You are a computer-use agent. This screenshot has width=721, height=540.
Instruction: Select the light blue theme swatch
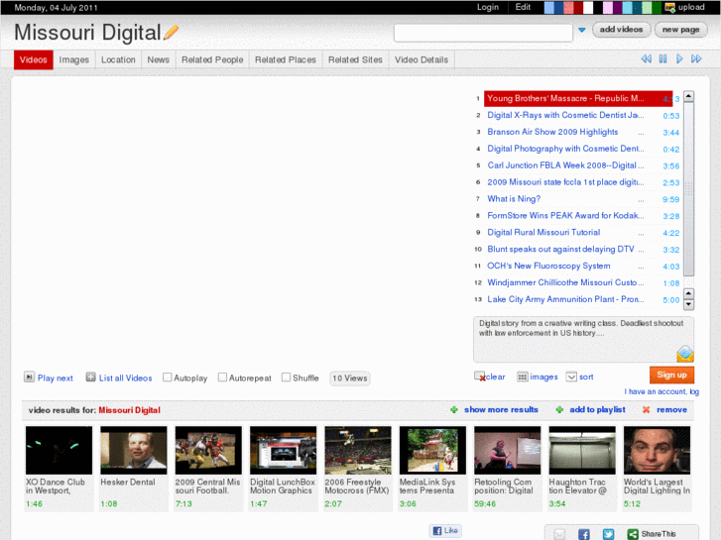549,8
